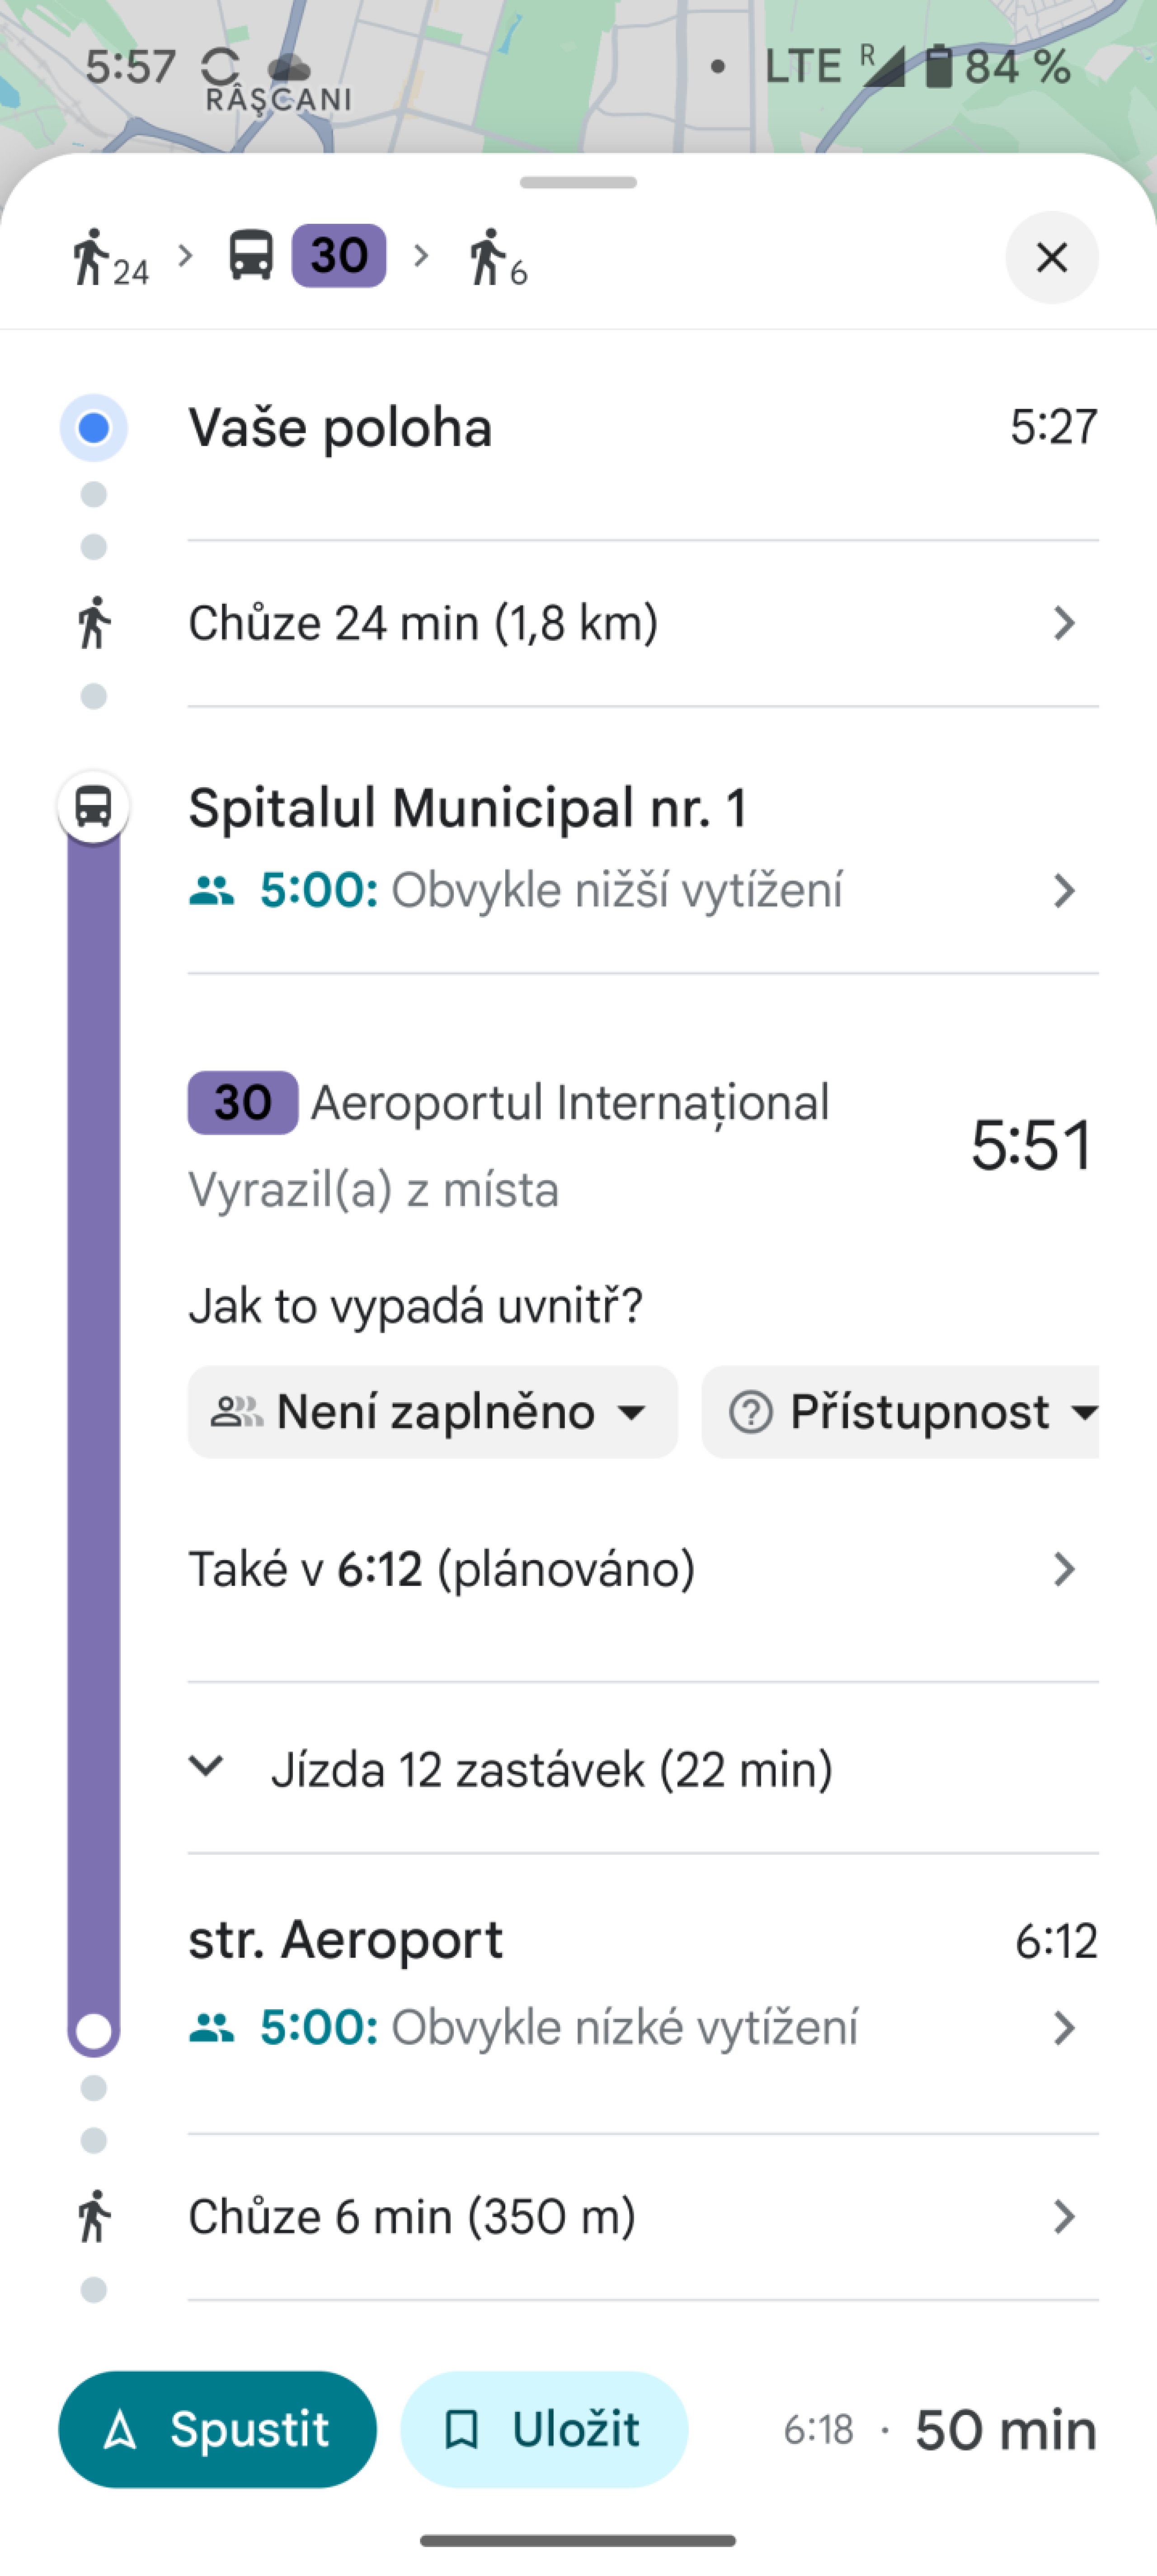The image size is (1157, 2576).
Task: Open the Není zaplněno crowdedness dropdown
Action: [x=432, y=1412]
